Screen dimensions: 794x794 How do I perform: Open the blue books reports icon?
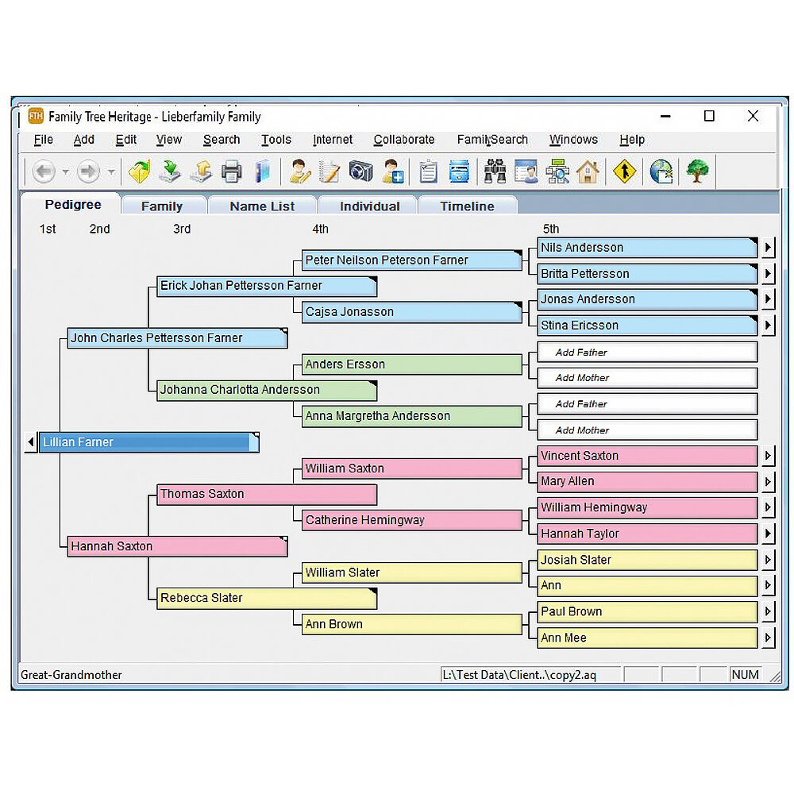tap(262, 172)
